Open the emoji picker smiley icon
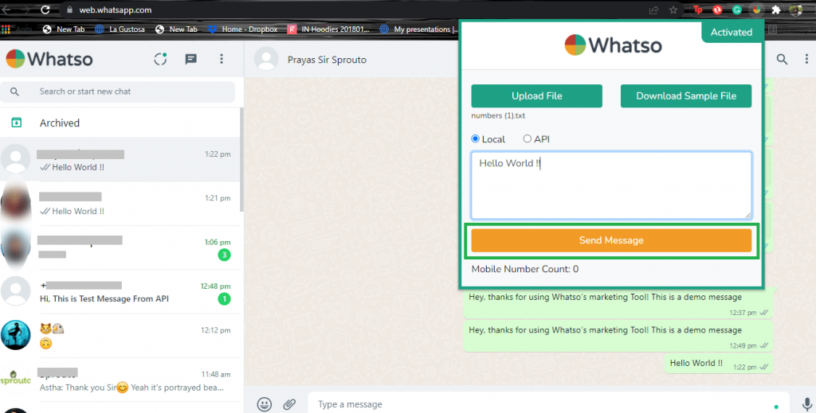 (265, 404)
